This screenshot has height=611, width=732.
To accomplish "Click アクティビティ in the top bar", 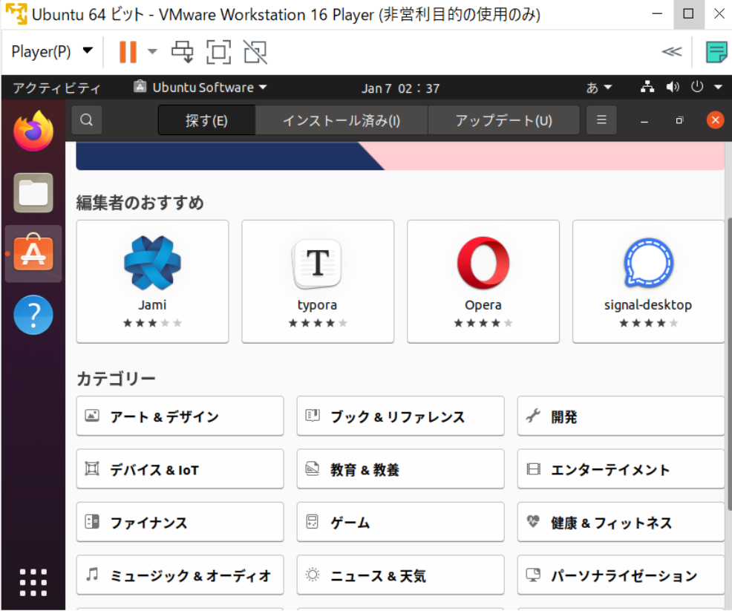I will 56,88.
